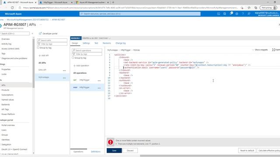The height and width of the screenshot is (157, 280).
Task: Open Backends in left menu
Action: 6,105
